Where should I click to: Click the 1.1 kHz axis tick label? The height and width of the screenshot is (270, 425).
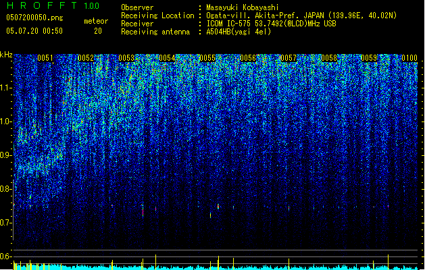pyautogui.click(x=6, y=88)
